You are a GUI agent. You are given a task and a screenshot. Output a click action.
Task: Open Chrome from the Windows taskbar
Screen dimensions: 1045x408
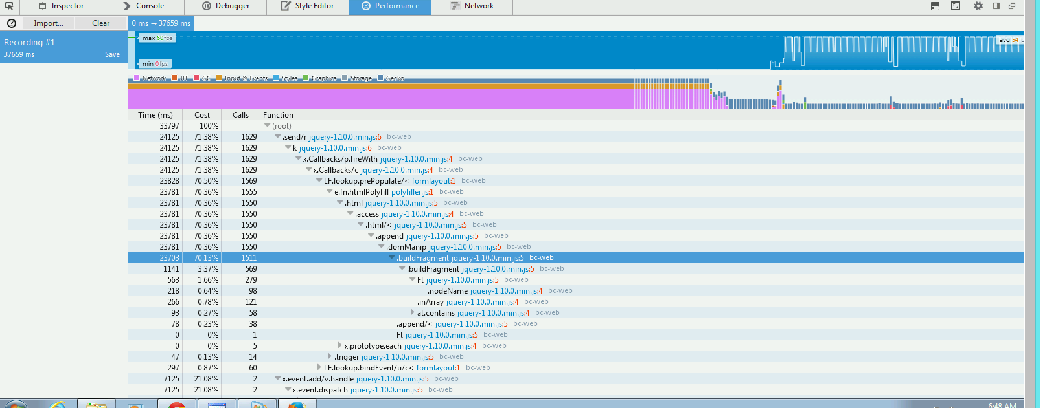(176, 405)
